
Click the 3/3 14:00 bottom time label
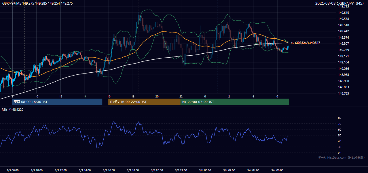(85, 170)
